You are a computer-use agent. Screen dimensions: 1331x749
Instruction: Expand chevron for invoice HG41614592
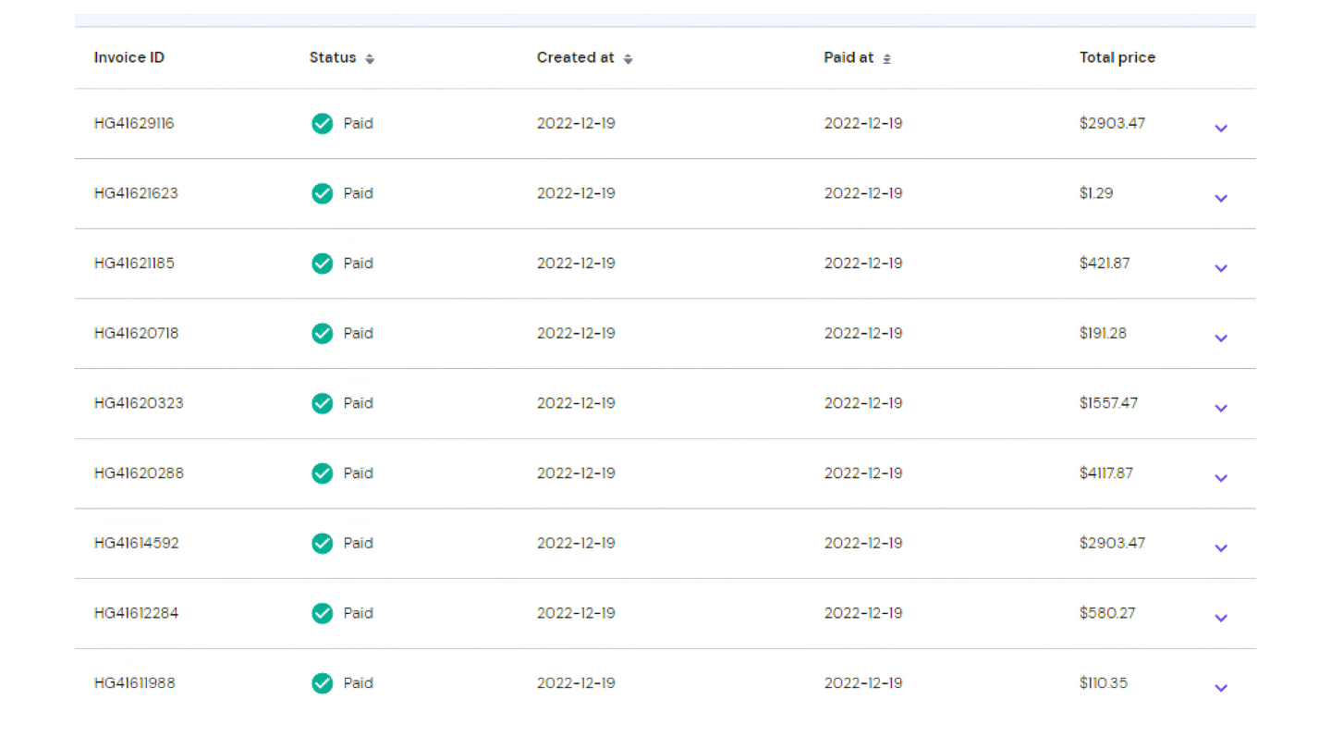coord(1220,548)
